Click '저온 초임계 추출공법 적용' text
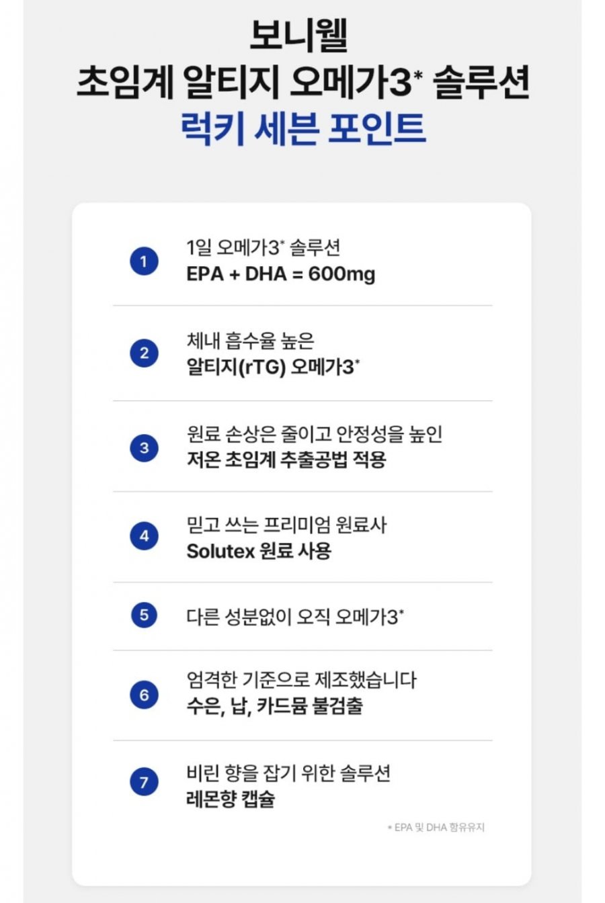Screen dimensions: 605x903 [x=286, y=460]
